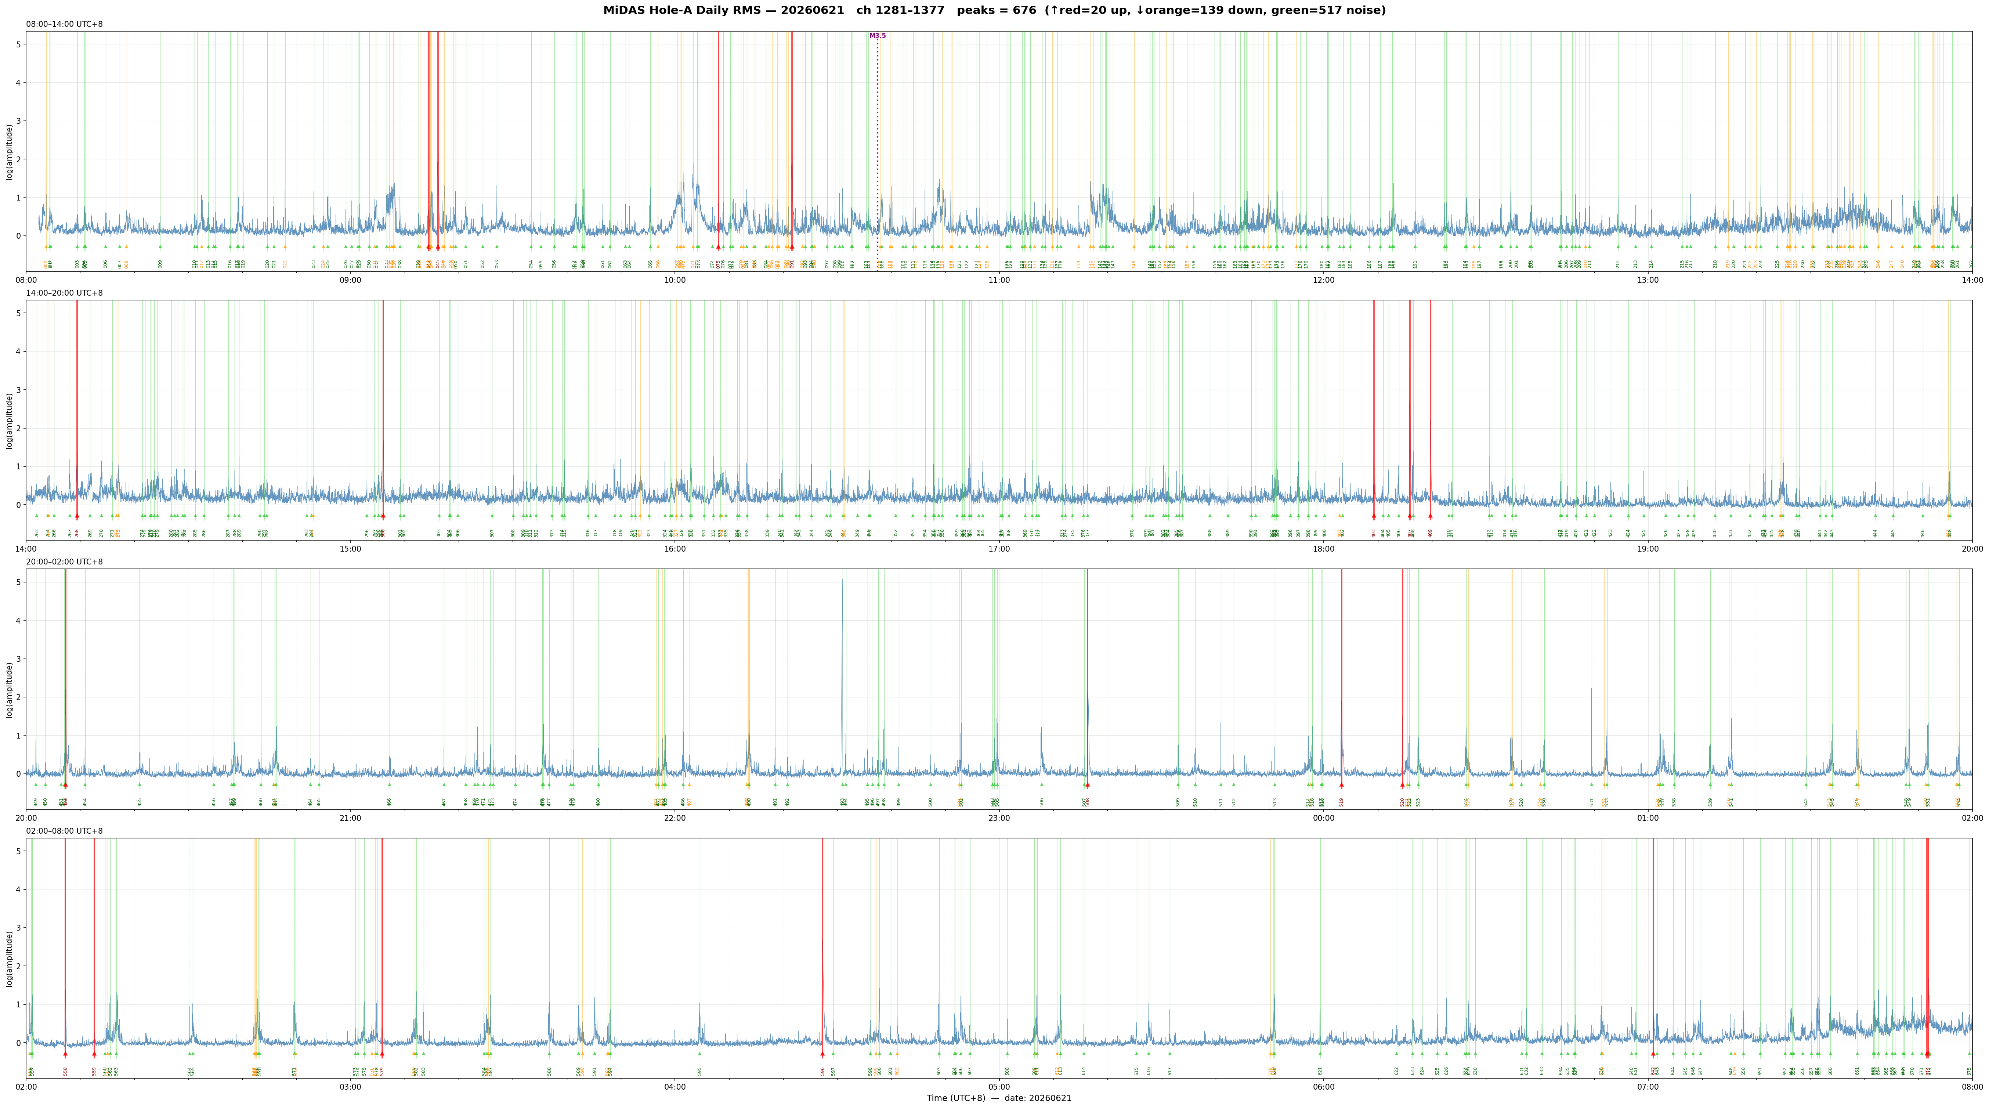Select green peak number 588
Viewport: 1989px width, 1108px height.
point(550,1071)
